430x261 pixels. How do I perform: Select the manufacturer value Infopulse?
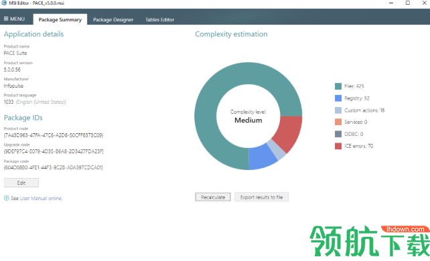(13, 86)
